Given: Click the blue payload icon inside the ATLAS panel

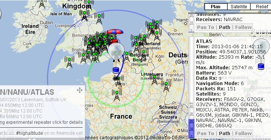Looking at the screenshot, I should coord(261,67).
